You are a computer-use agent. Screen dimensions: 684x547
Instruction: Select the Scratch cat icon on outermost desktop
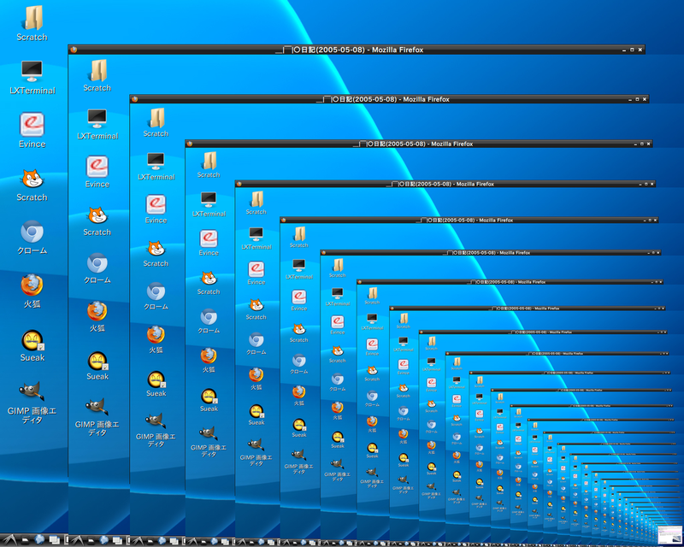click(32, 179)
